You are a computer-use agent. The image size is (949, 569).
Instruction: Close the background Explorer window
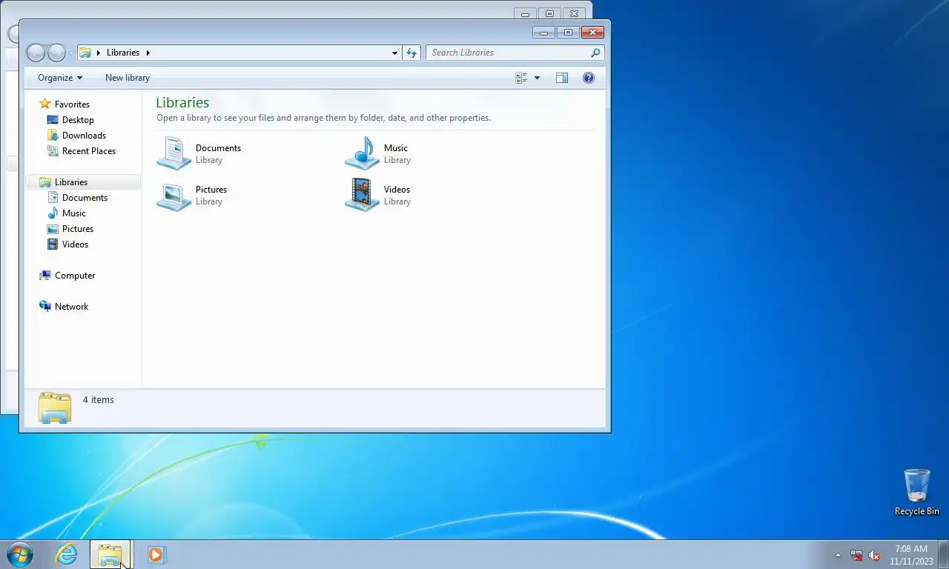point(574,13)
